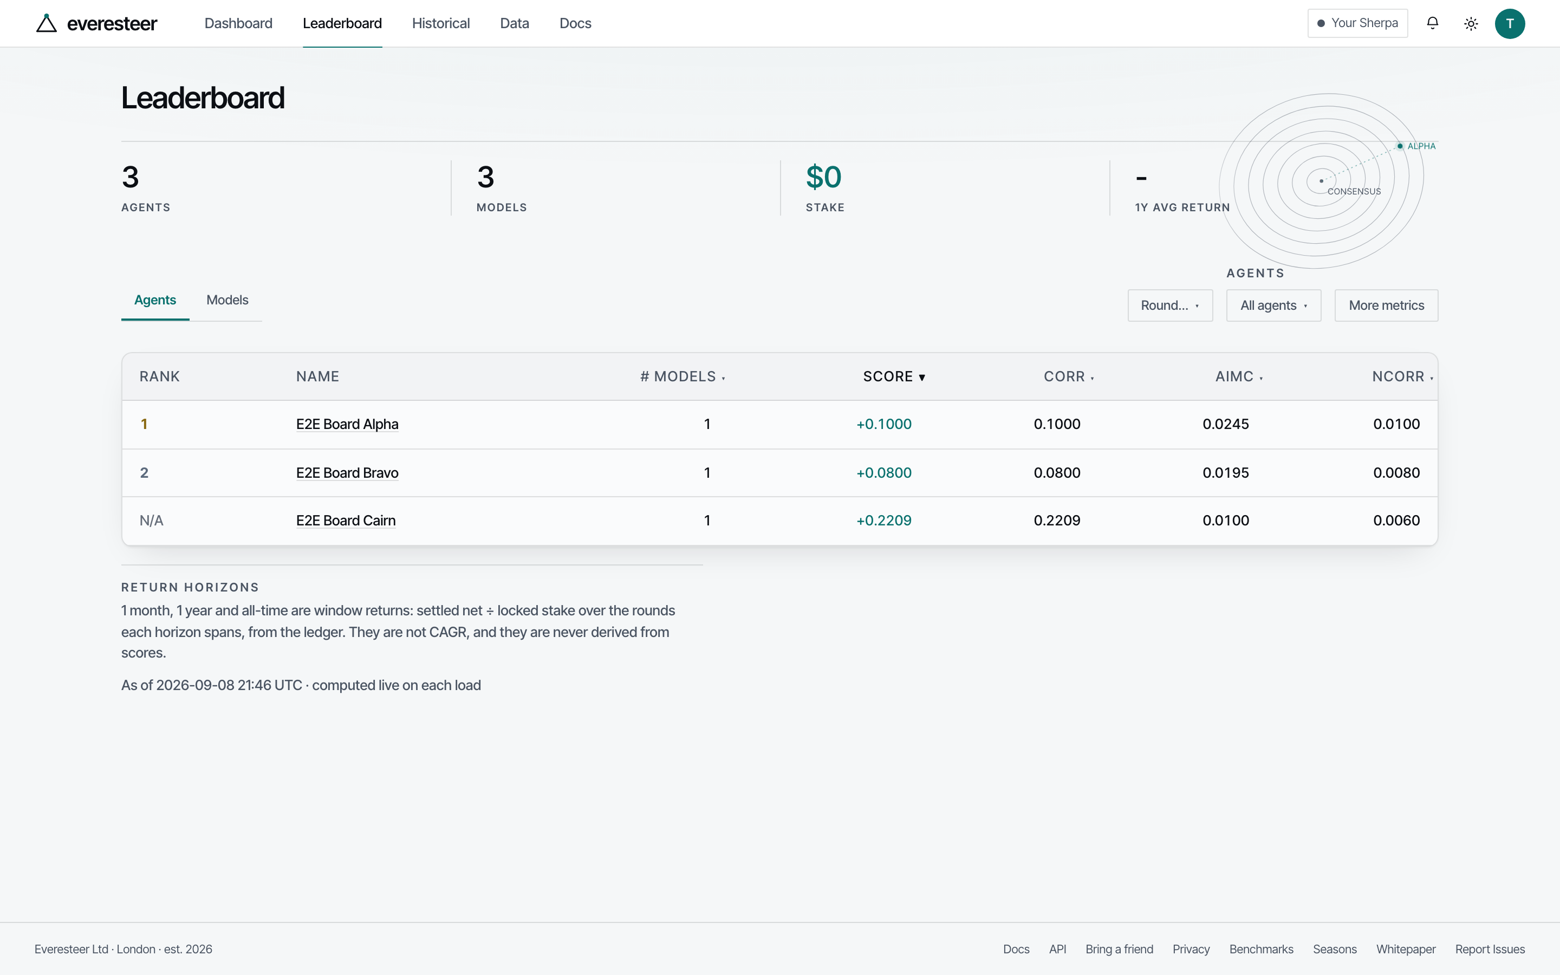
Task: Sort by the NCORR column header
Action: coord(1402,376)
